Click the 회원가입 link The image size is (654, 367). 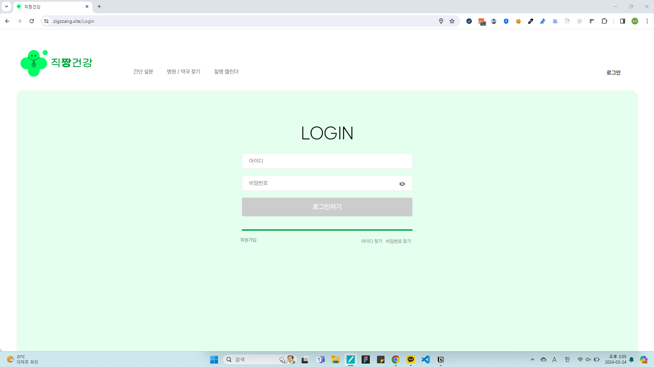[248, 240]
